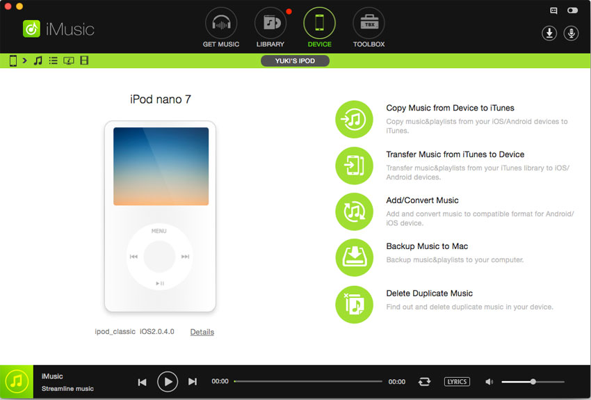
Task: Click the Add/Convert Music icon
Action: (354, 211)
